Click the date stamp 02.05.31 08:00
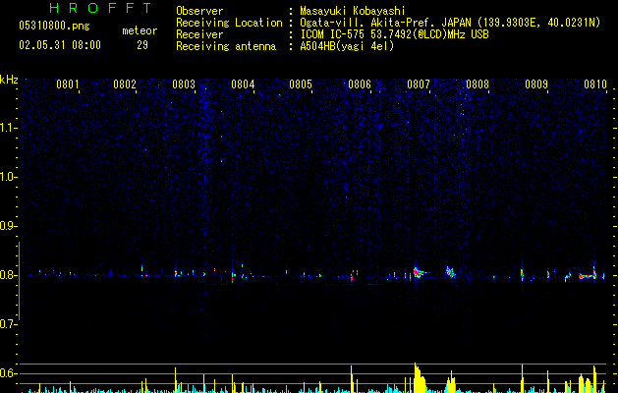Image resolution: width=618 pixels, height=393 pixels. [x=60, y=45]
